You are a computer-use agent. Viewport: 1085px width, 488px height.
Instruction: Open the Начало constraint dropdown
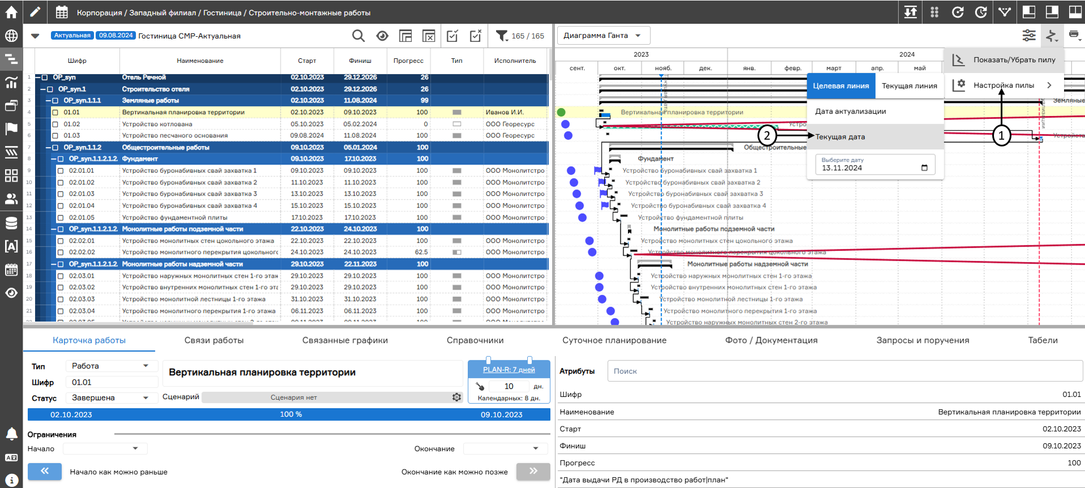[105, 448]
